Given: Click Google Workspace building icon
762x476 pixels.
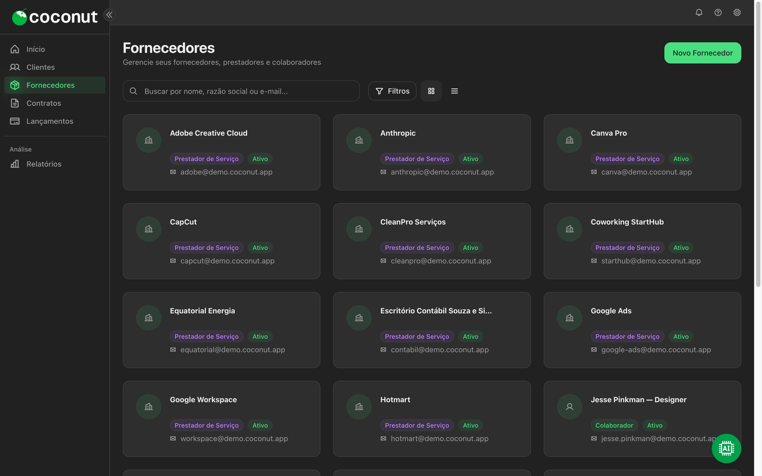Looking at the screenshot, I should 149,407.
